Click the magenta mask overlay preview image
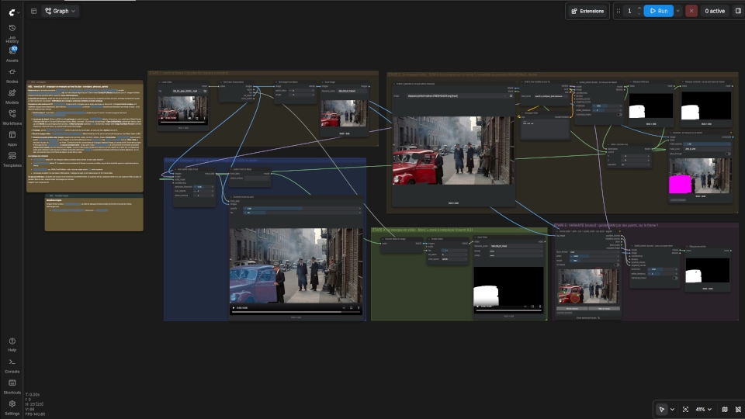This screenshot has width=745, height=419. 700,176
